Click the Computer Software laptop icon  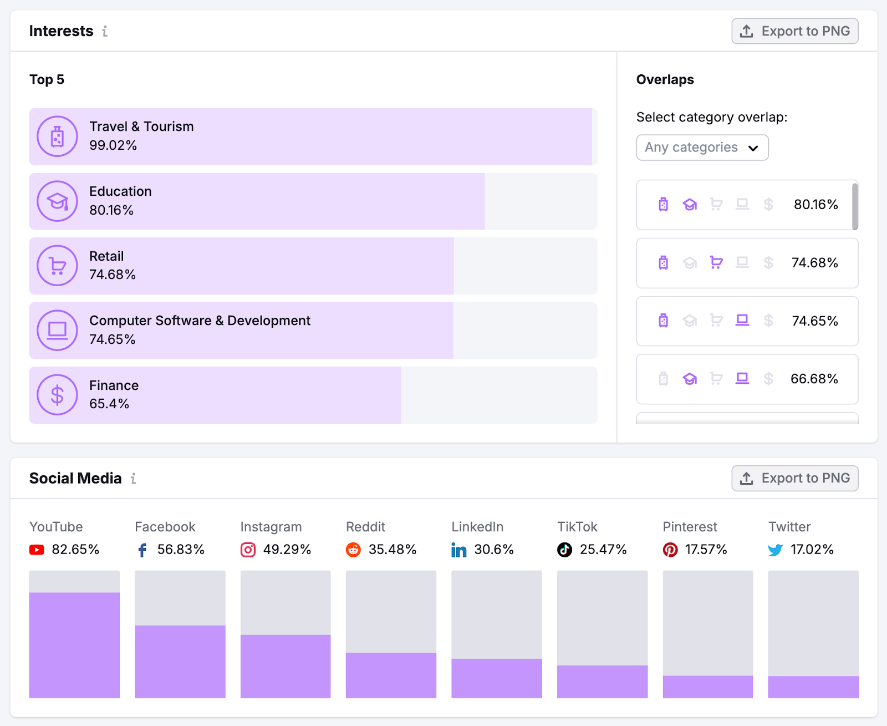57,330
